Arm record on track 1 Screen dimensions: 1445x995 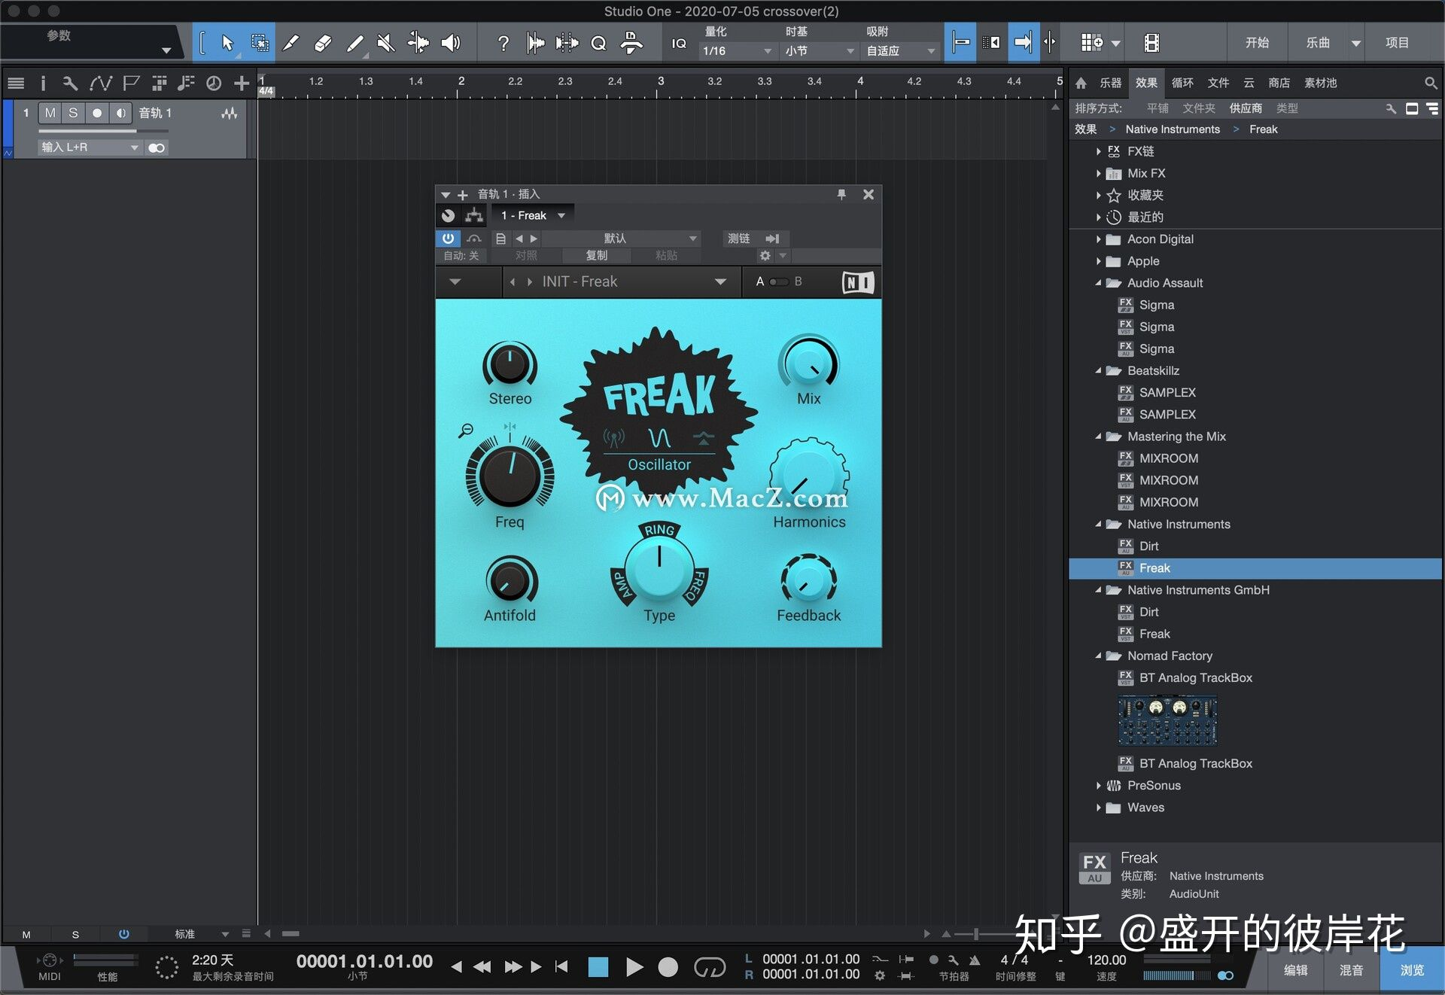click(96, 113)
